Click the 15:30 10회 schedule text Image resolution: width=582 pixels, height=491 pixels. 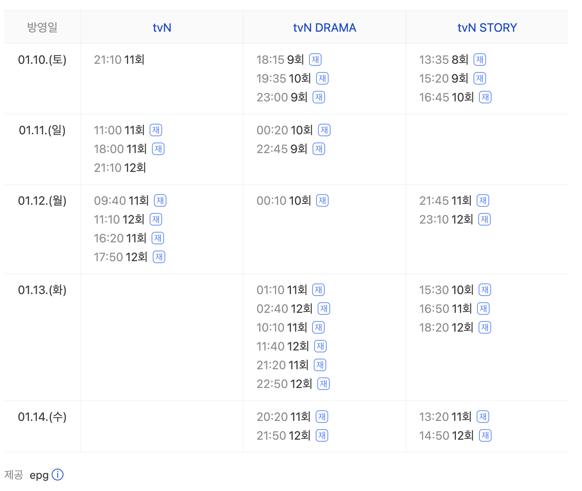pyautogui.click(x=446, y=290)
